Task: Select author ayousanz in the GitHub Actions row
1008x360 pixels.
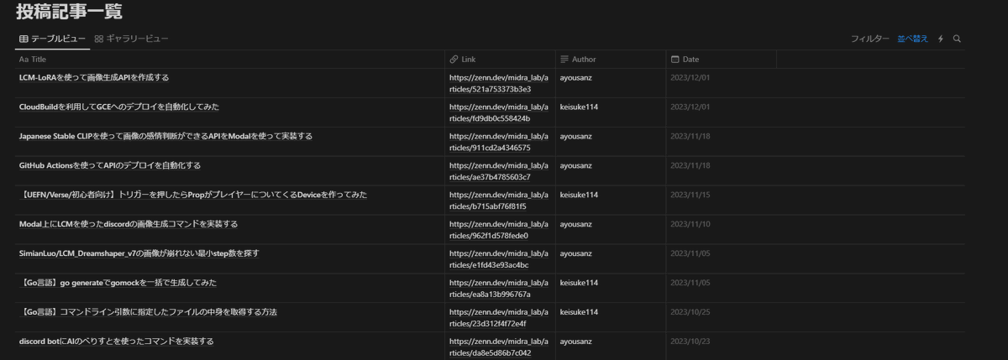Action: [576, 165]
